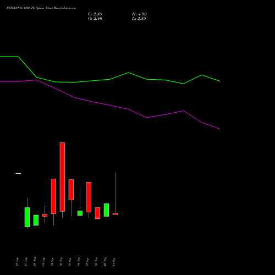Click the '08 Sep' date label
Viewport: 275px width, 275px height.
coord(96,262)
